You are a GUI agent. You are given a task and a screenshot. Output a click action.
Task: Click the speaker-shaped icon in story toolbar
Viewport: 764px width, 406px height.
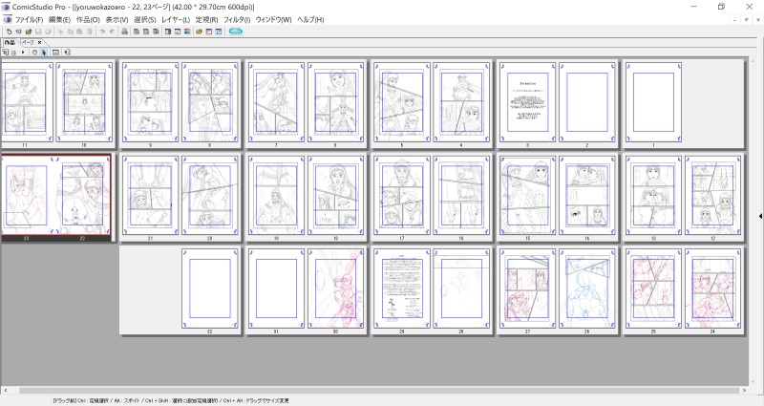[x=67, y=53]
